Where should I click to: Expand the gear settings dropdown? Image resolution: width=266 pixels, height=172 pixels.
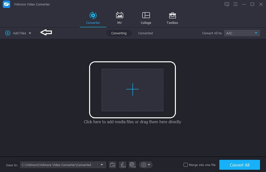[146, 165]
